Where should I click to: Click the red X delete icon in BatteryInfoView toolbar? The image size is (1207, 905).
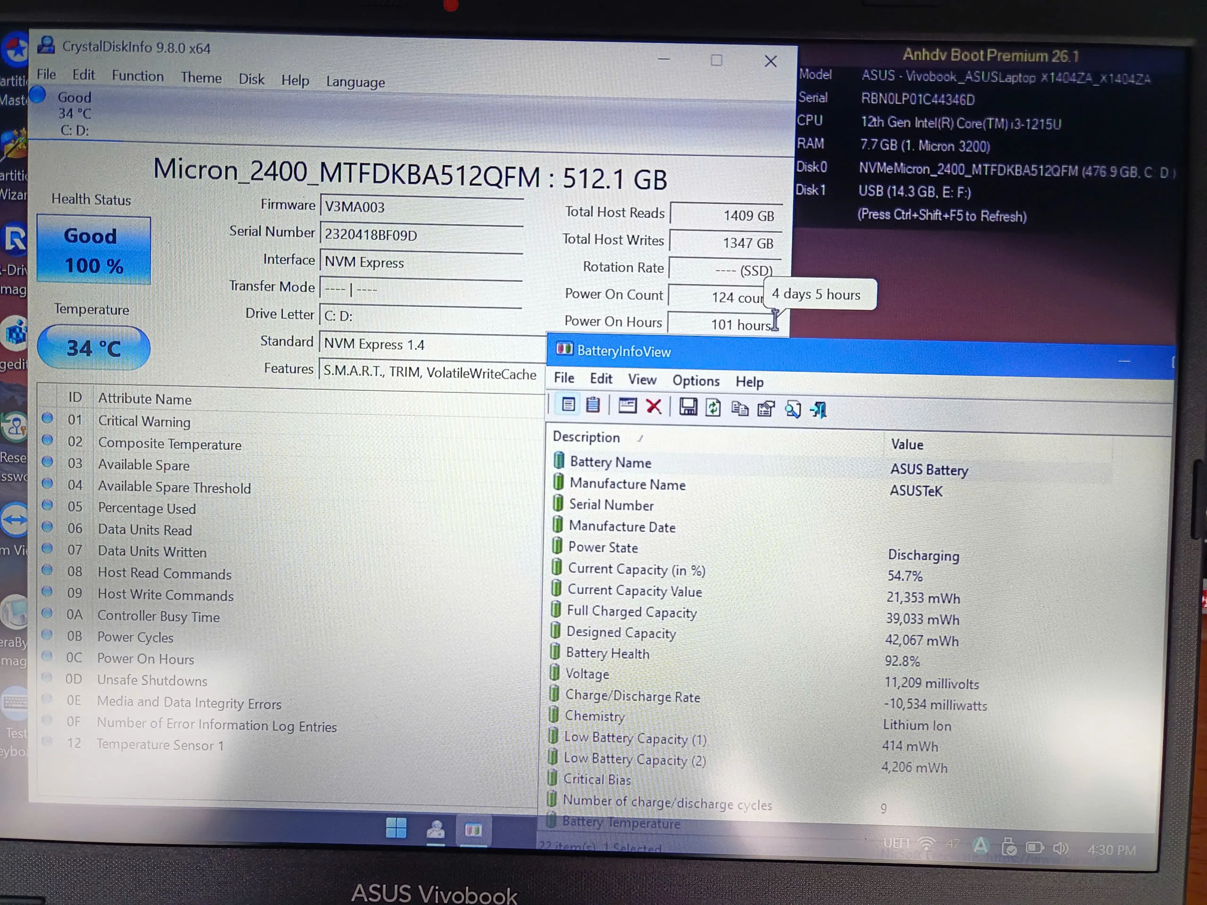tap(653, 406)
